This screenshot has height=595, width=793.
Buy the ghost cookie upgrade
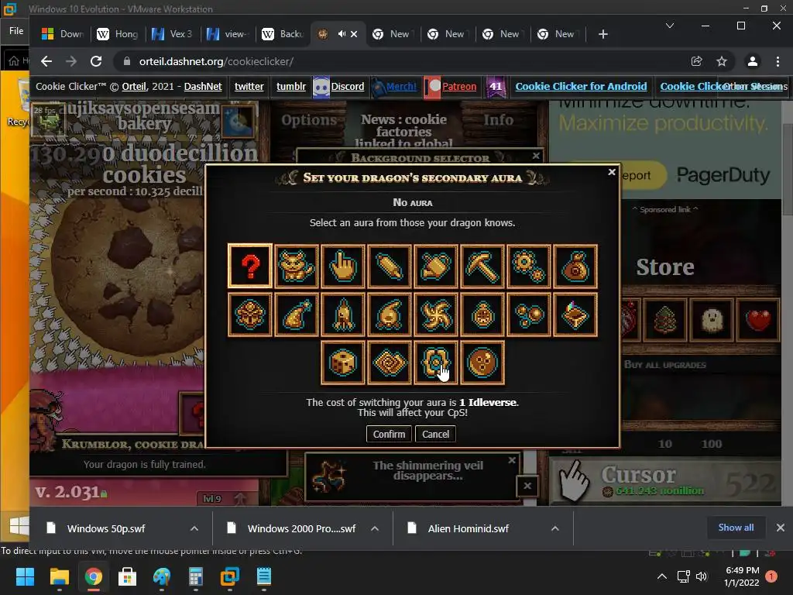pos(712,320)
